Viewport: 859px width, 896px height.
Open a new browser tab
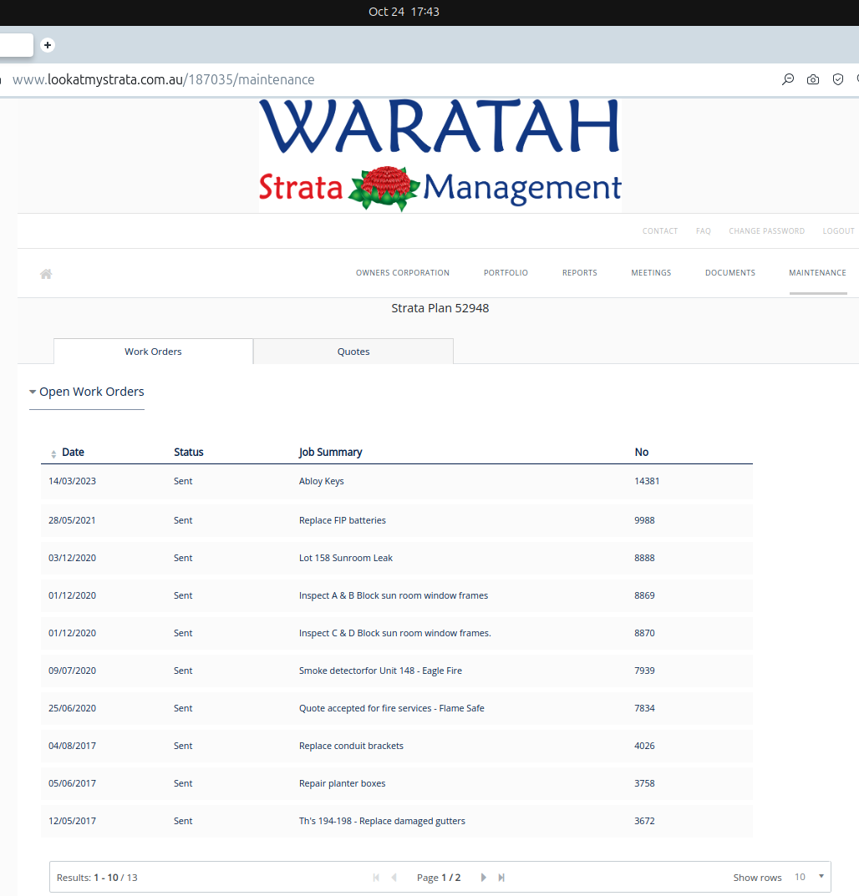pos(48,45)
